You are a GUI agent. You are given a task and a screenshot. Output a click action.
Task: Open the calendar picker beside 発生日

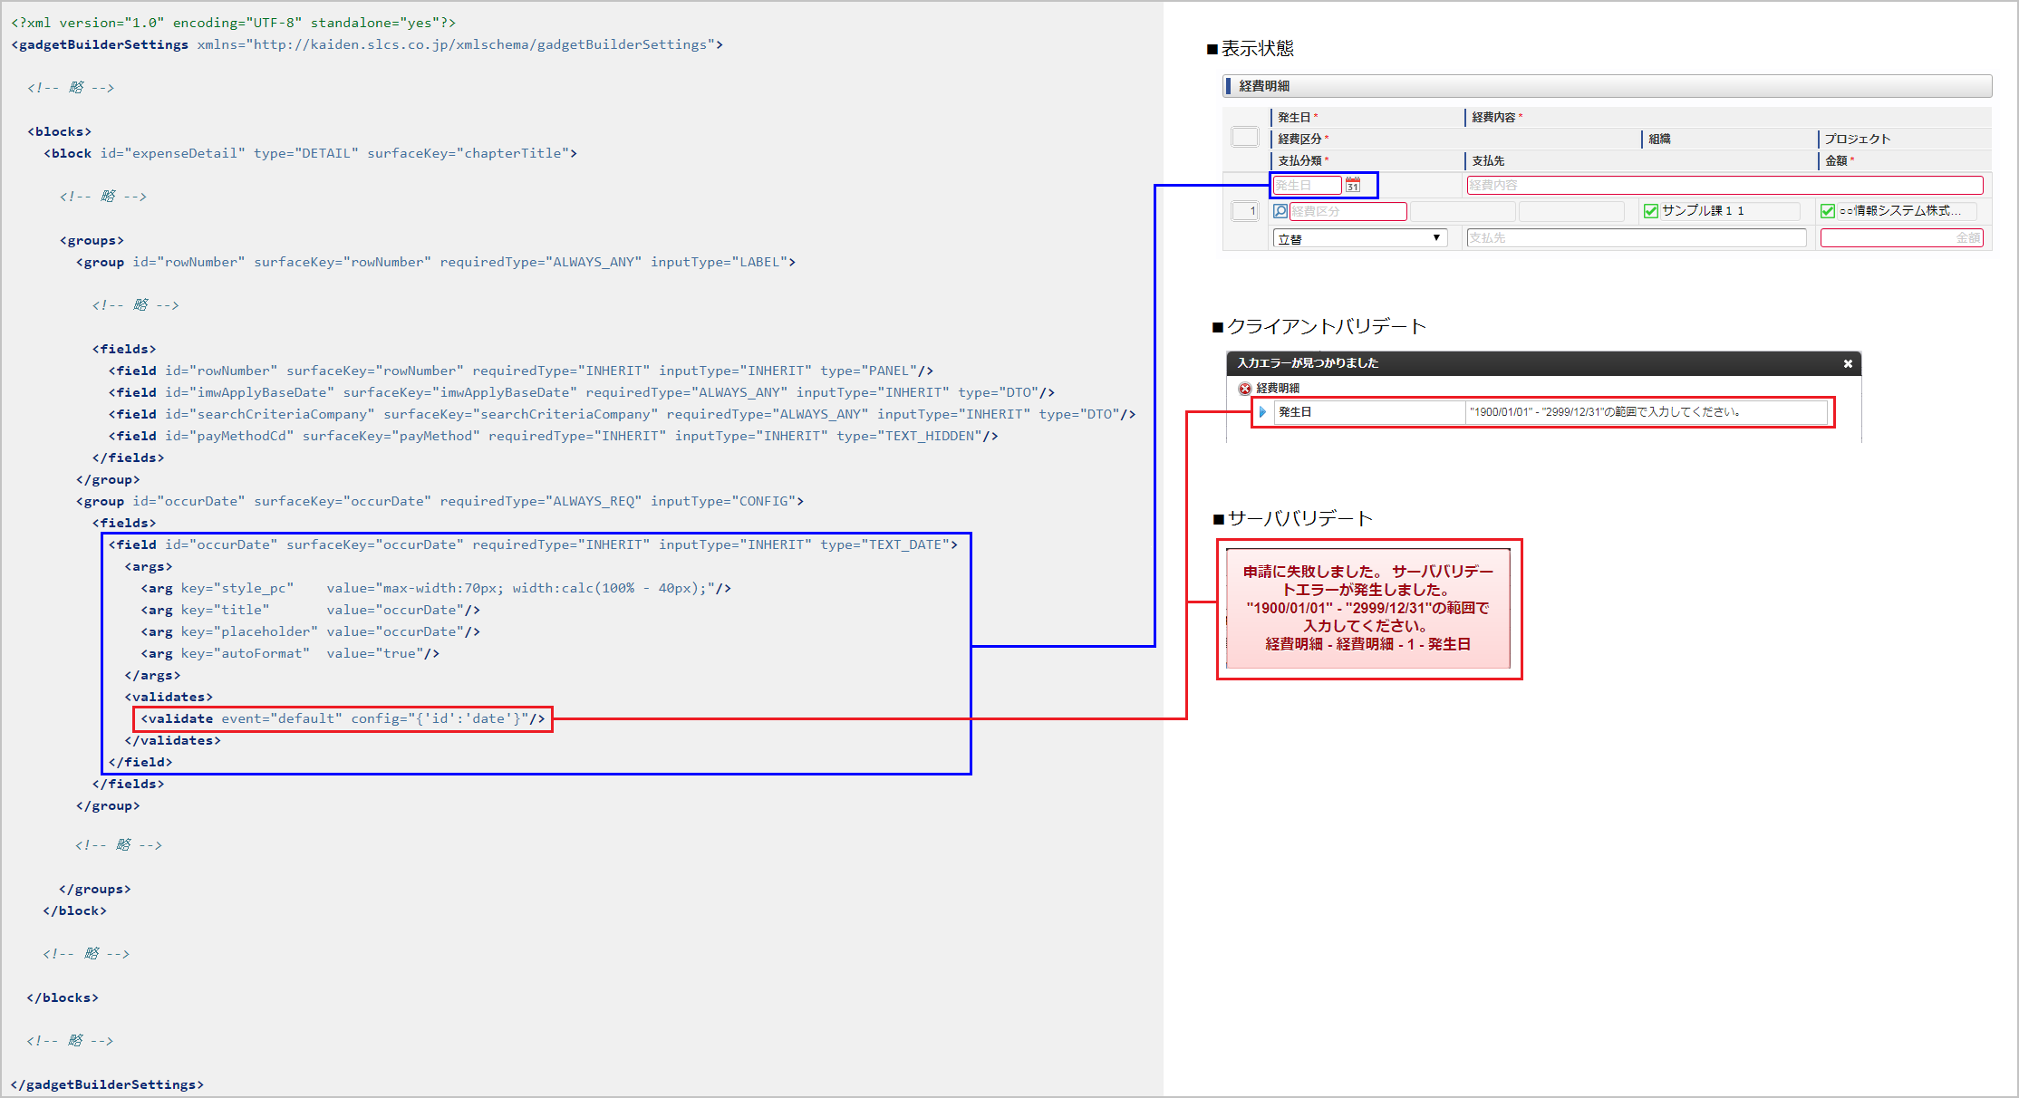tap(1353, 185)
